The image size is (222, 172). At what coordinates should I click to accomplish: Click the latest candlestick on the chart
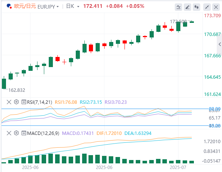click(192, 22)
